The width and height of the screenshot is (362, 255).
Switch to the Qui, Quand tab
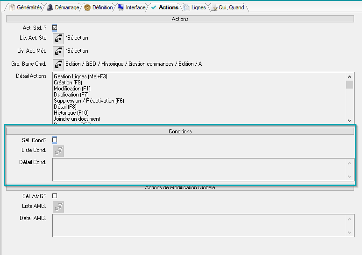228,7
